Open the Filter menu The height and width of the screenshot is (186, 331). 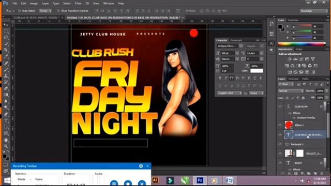pos(78,4)
